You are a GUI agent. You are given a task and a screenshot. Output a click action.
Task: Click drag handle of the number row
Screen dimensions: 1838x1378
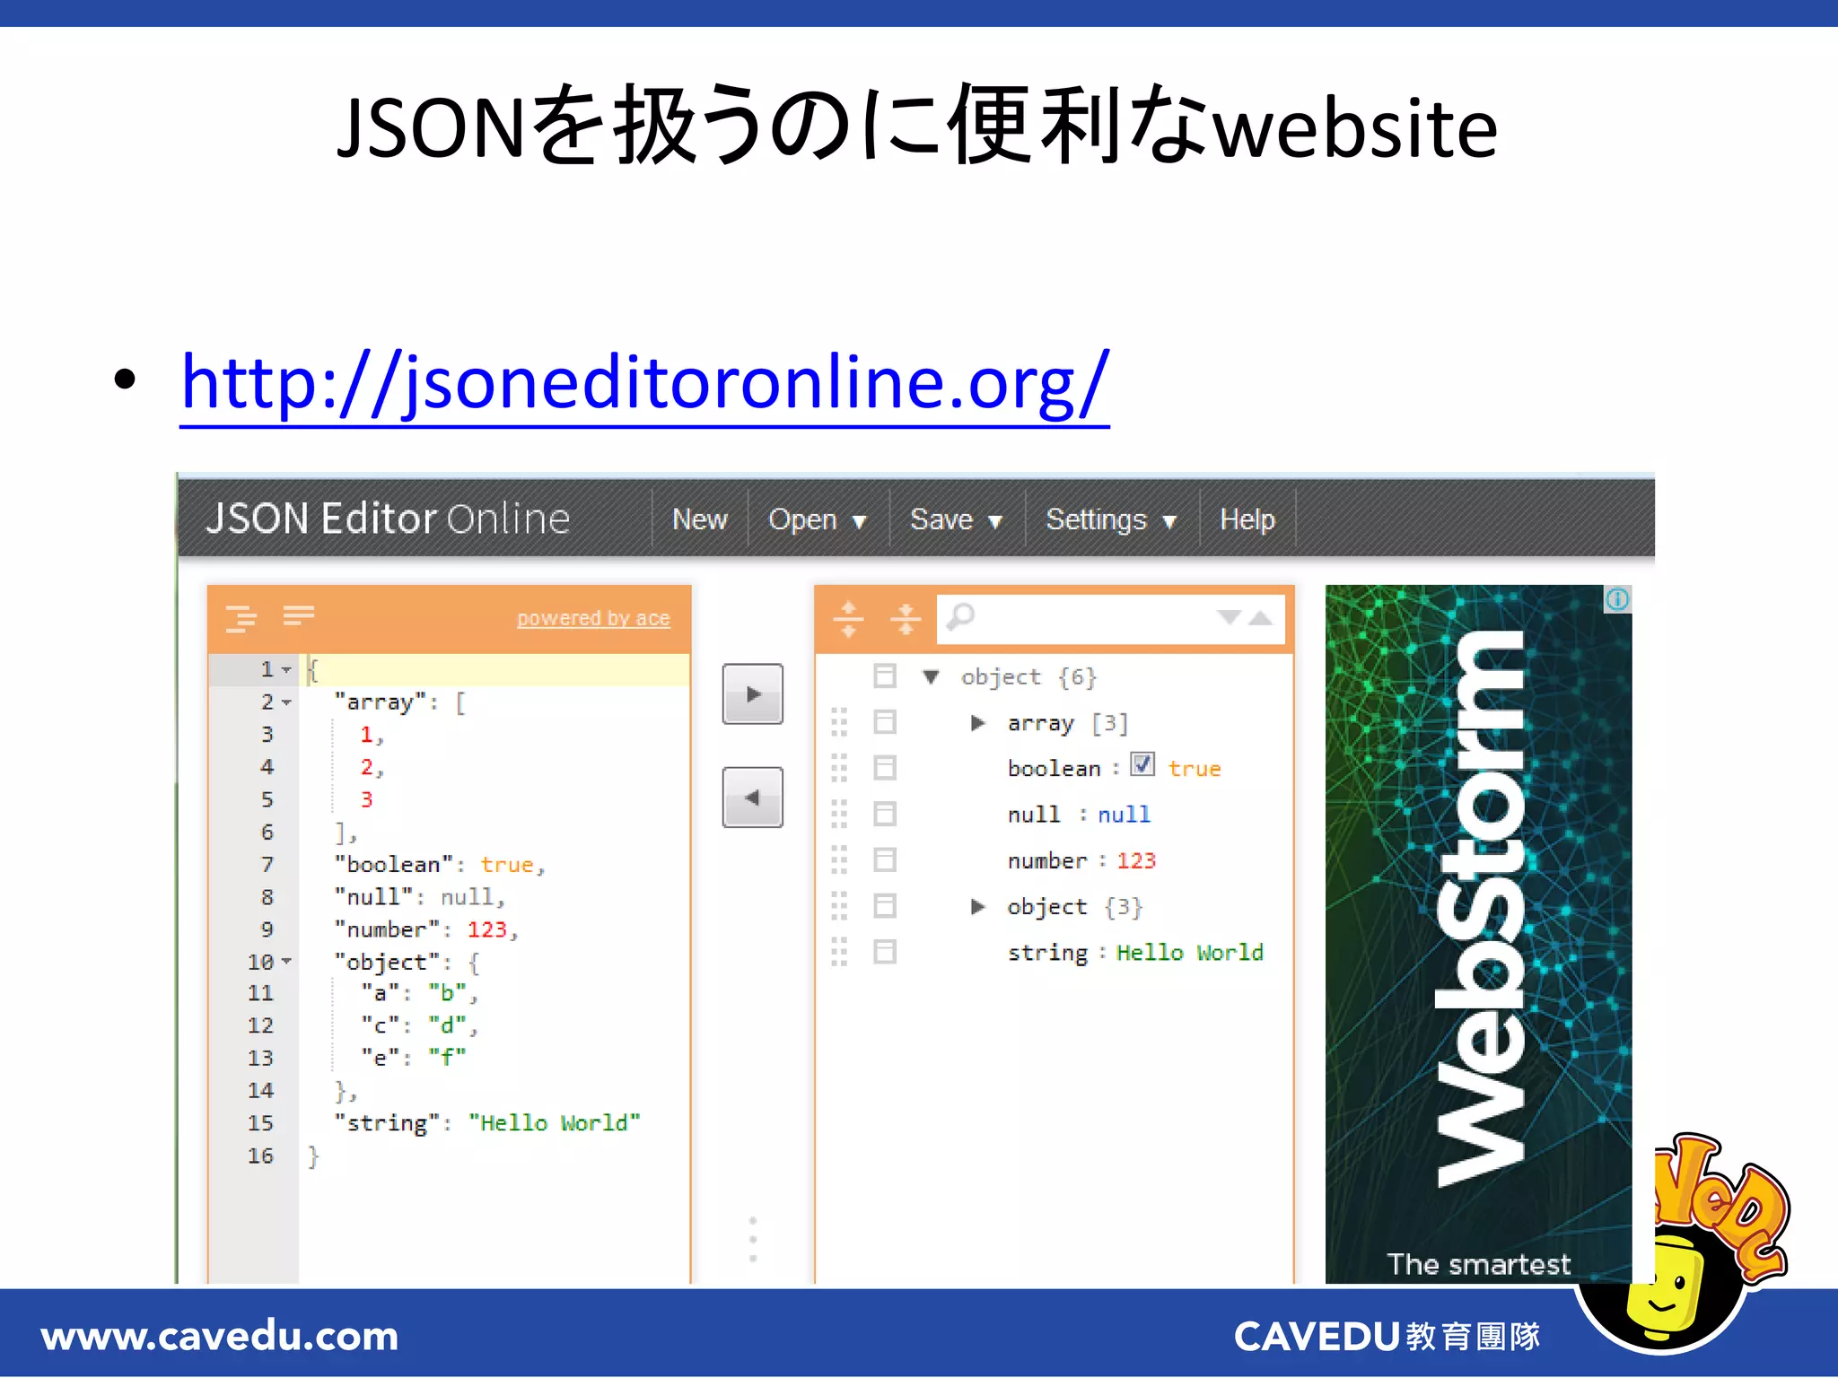tap(839, 860)
